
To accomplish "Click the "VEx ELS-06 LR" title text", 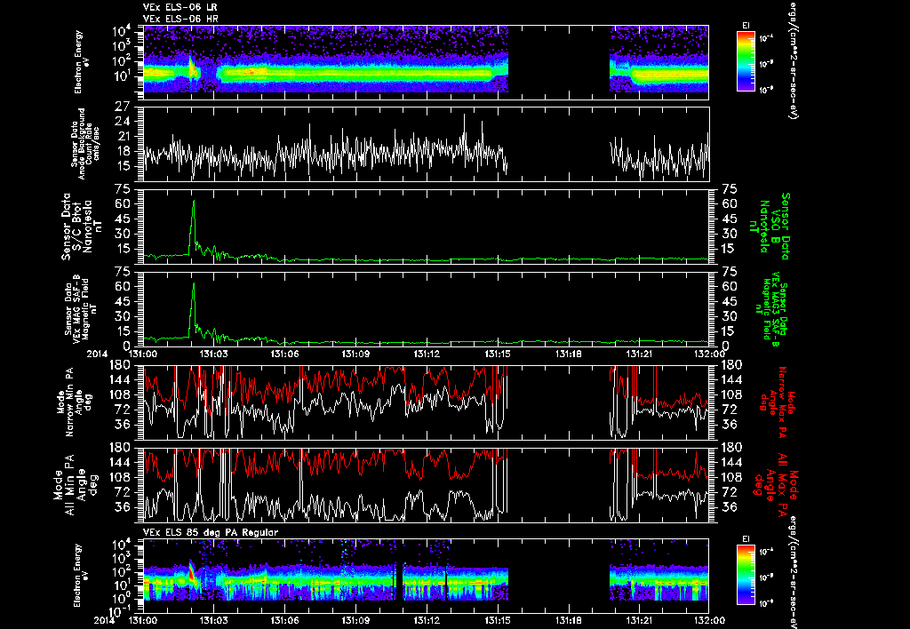I will (x=180, y=7).
